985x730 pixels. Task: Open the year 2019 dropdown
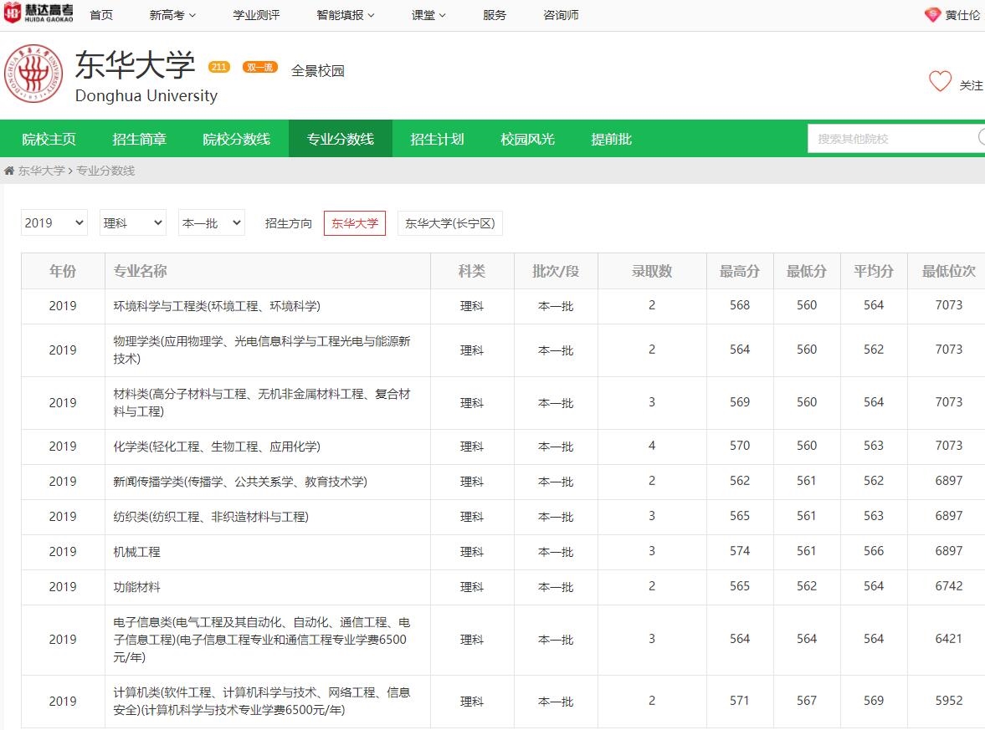[54, 222]
